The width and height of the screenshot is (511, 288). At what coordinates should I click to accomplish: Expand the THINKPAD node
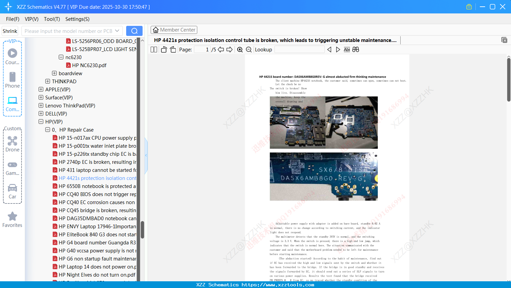point(48,81)
